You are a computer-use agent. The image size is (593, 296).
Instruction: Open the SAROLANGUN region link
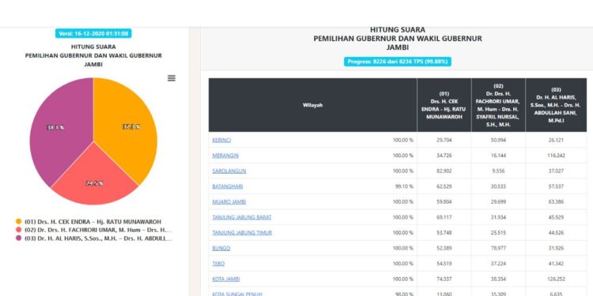[x=229, y=171]
